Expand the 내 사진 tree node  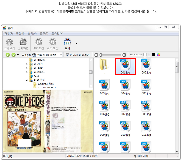[27, 64]
